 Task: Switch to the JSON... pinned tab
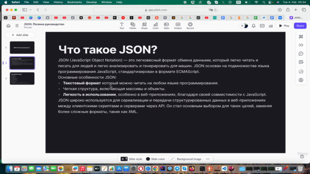pyautogui.click(x=296, y=18)
